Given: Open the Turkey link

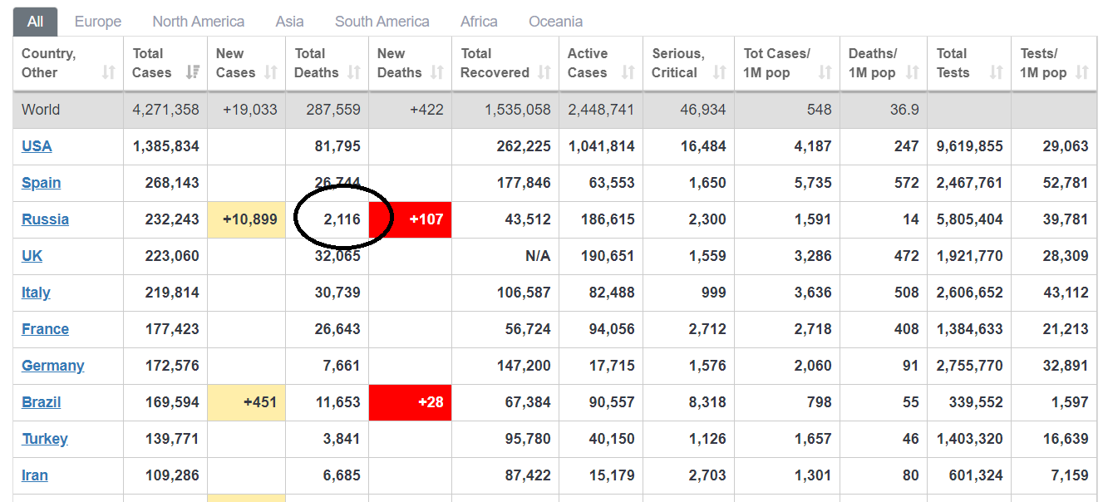Looking at the screenshot, I should [x=45, y=439].
